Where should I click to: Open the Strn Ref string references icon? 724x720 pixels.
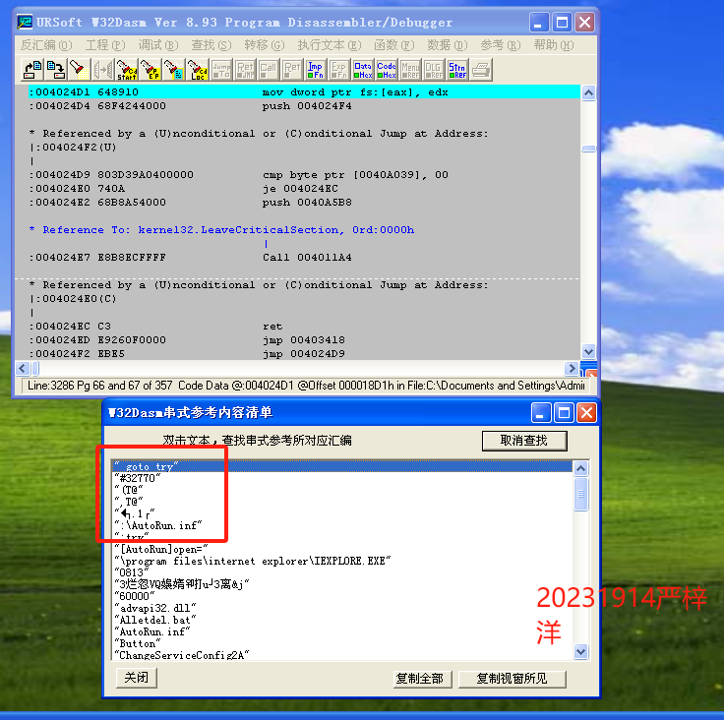457,70
